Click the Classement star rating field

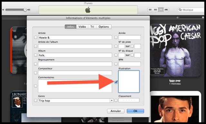(x=129, y=100)
